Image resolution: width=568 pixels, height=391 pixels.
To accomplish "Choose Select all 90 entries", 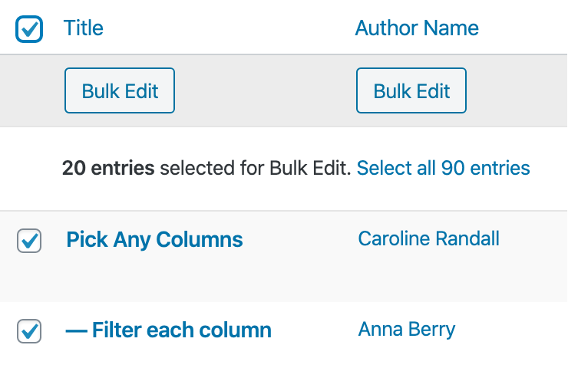I will 444,168.
